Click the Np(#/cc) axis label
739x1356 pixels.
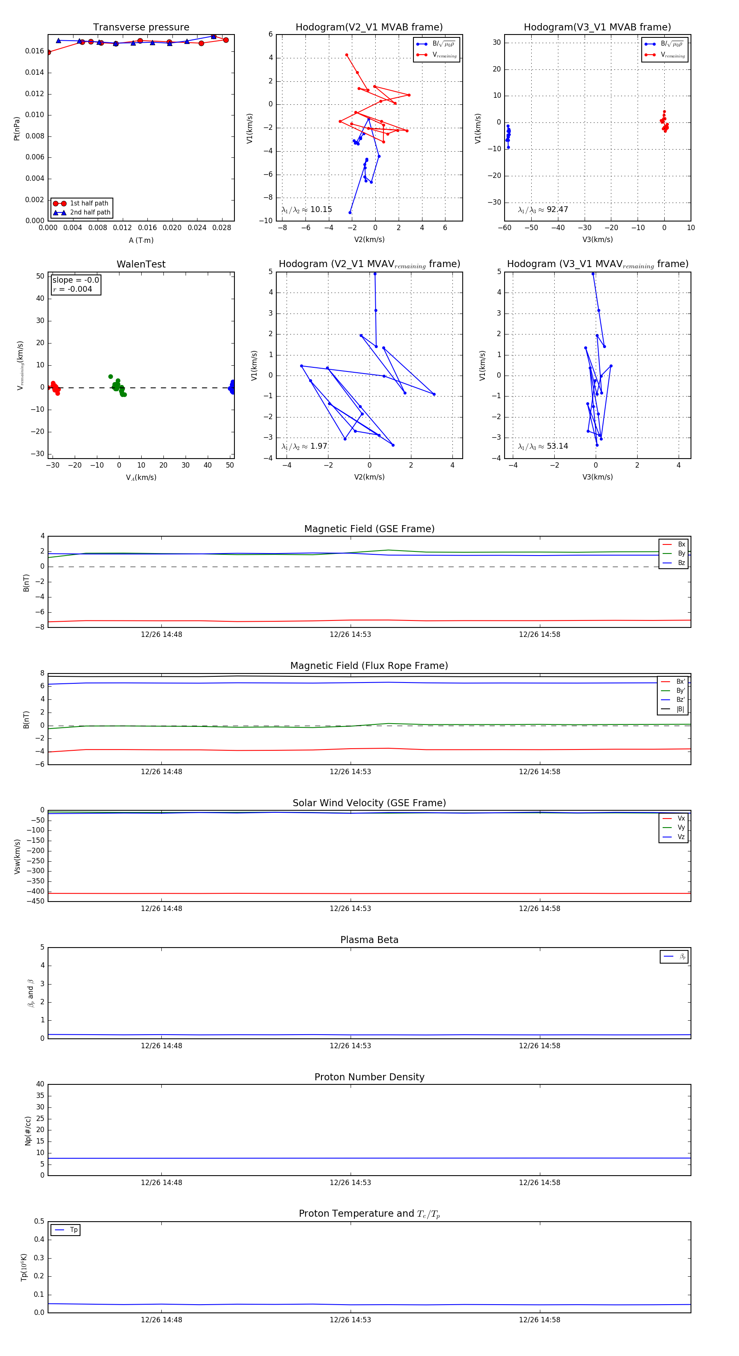(28, 1131)
